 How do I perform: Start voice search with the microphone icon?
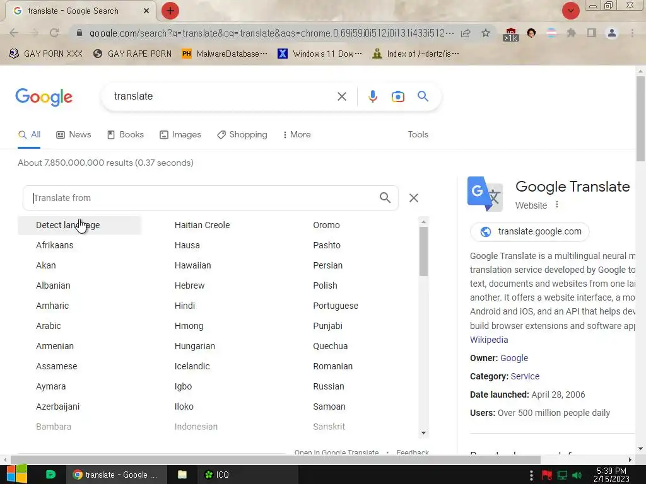click(x=372, y=96)
